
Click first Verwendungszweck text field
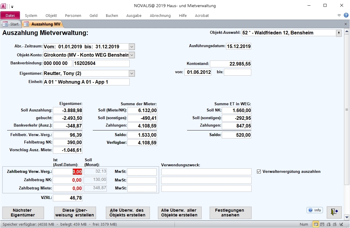click(206, 172)
